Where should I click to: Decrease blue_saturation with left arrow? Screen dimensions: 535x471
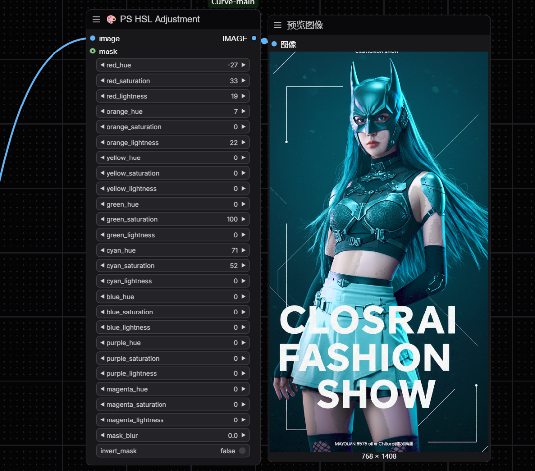coord(102,312)
